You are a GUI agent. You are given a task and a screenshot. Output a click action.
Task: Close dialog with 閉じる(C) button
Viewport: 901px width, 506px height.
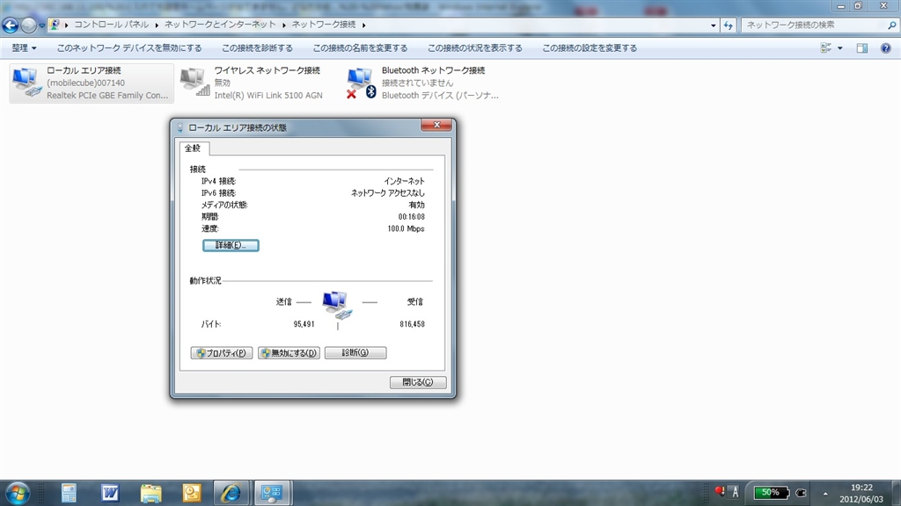pos(418,382)
